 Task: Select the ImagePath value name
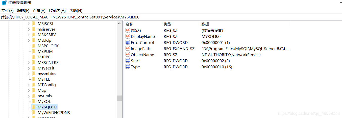point(140,49)
